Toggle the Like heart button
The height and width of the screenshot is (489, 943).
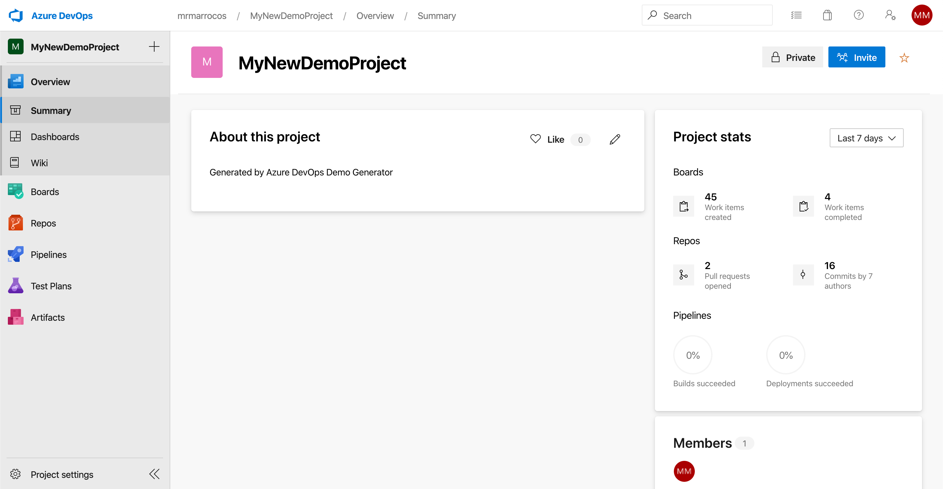(536, 139)
